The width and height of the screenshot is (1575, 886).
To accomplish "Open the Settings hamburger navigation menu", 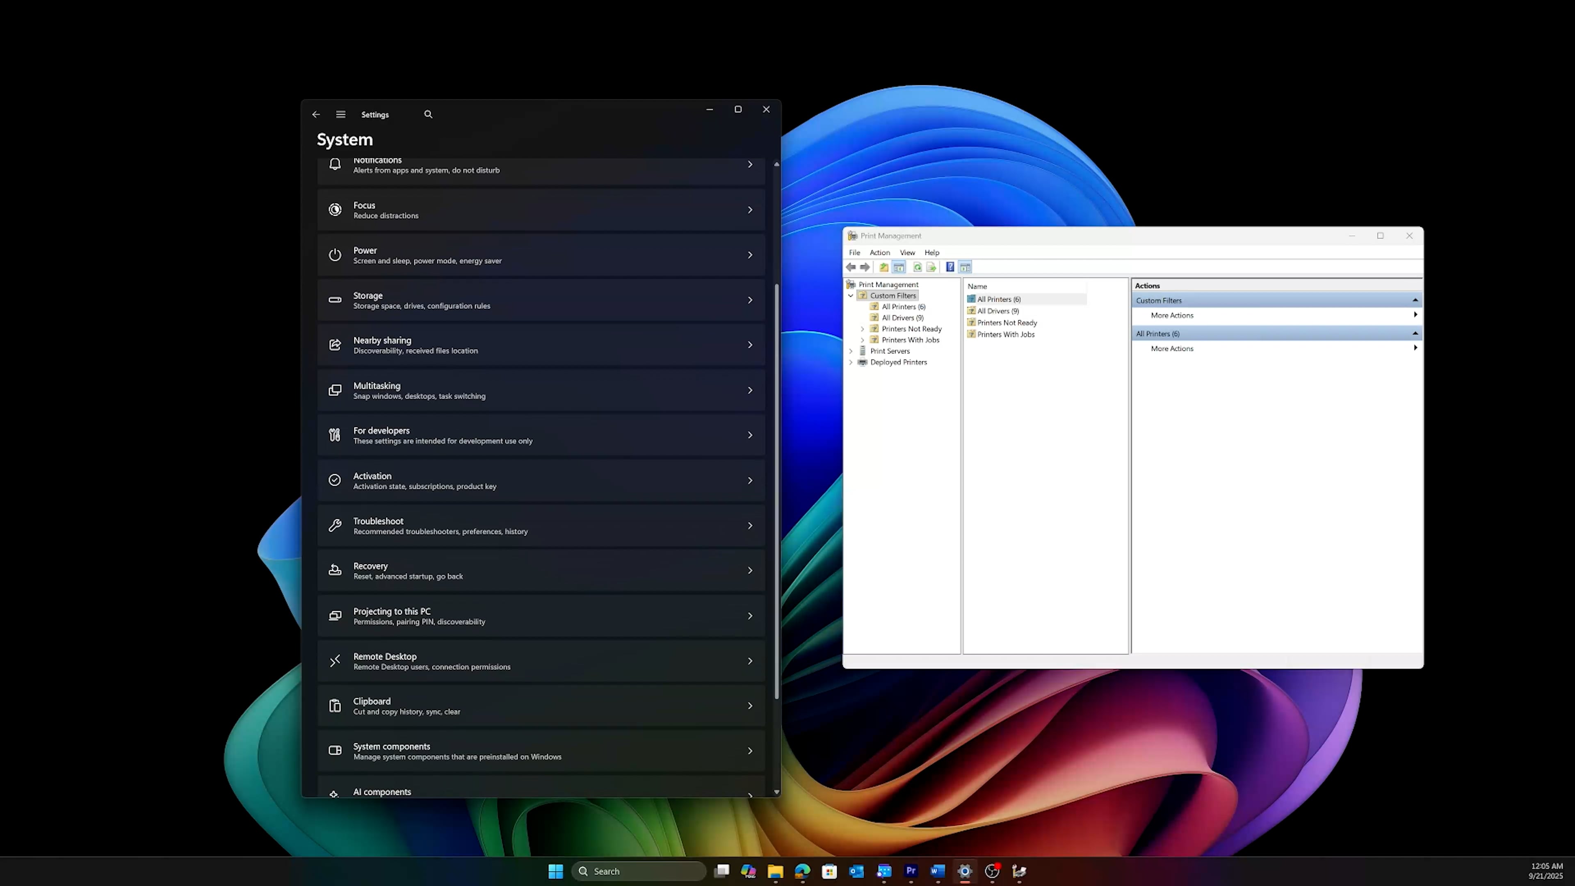I will coord(340,114).
